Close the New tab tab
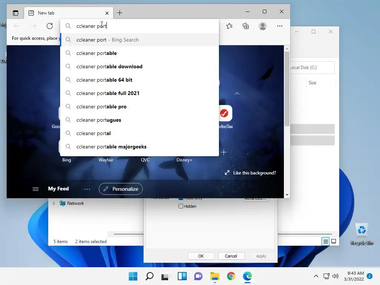This screenshot has height=285, width=380. coord(107,13)
